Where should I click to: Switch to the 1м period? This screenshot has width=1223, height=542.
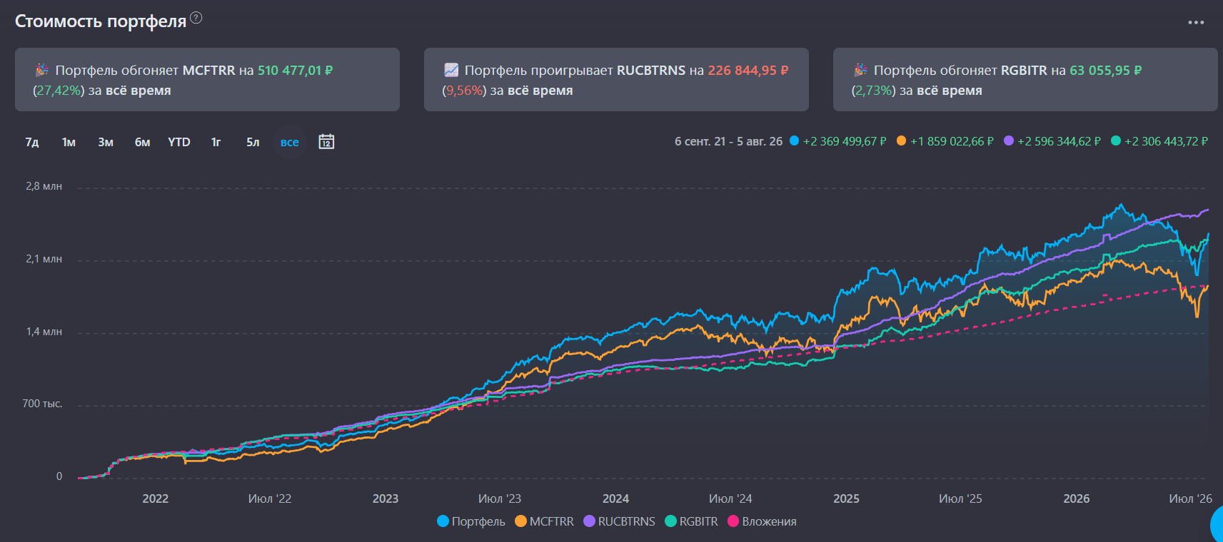(x=69, y=142)
